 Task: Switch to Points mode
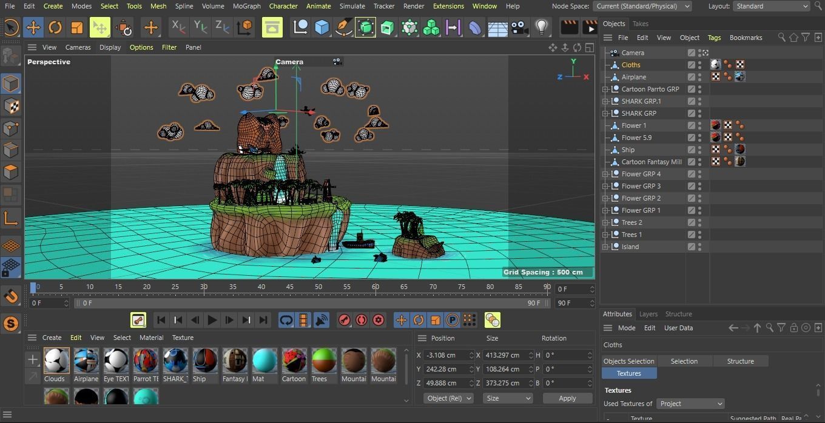11,128
